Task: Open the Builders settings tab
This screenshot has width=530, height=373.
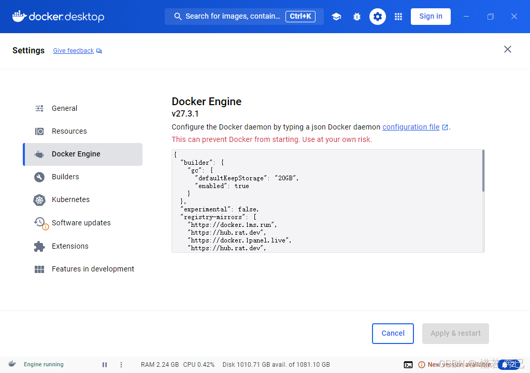Action: coord(83,177)
